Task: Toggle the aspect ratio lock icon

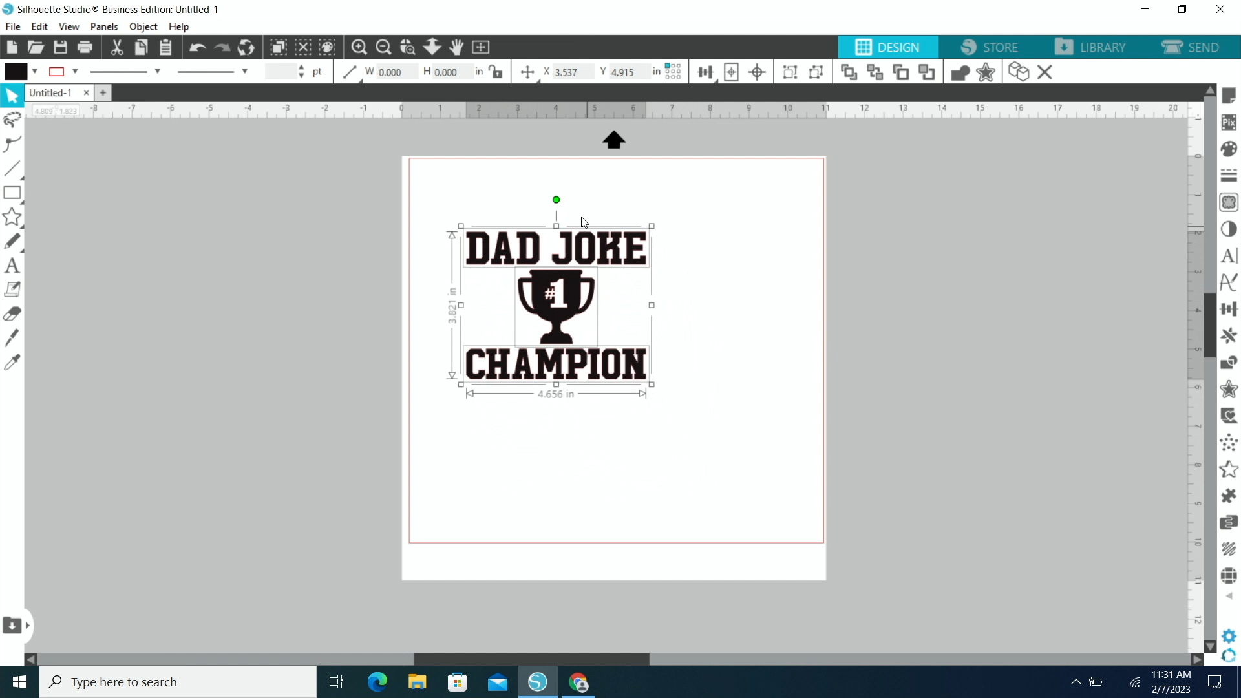Action: (496, 72)
